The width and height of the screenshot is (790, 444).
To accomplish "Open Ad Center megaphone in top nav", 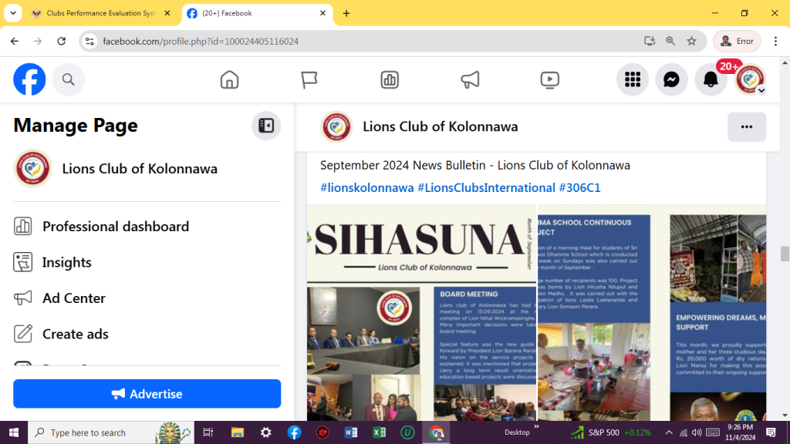I will click(470, 79).
